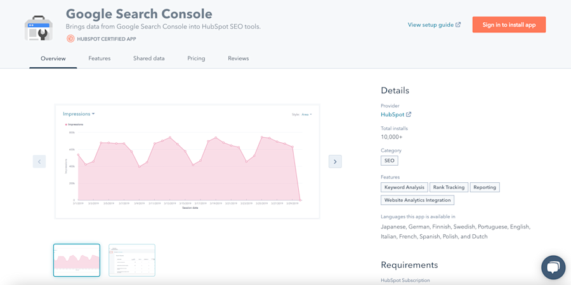Click the Requirements heading
The image size is (571, 285).
409,265
